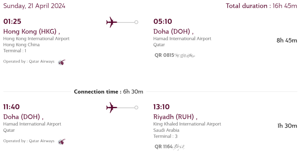300x152 pixels.
Task: Click the Qatar Airways logo under Hong Kong departure
Action: click(x=62, y=62)
